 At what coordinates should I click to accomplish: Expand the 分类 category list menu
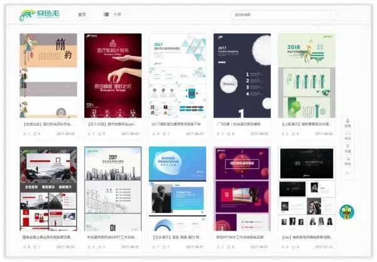(x=117, y=14)
